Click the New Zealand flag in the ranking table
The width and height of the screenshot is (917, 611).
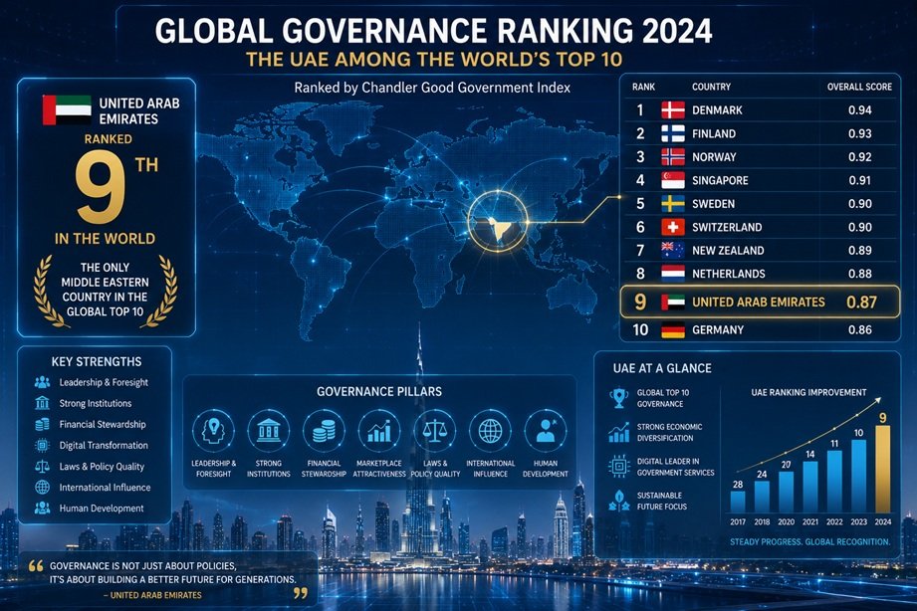(672, 250)
